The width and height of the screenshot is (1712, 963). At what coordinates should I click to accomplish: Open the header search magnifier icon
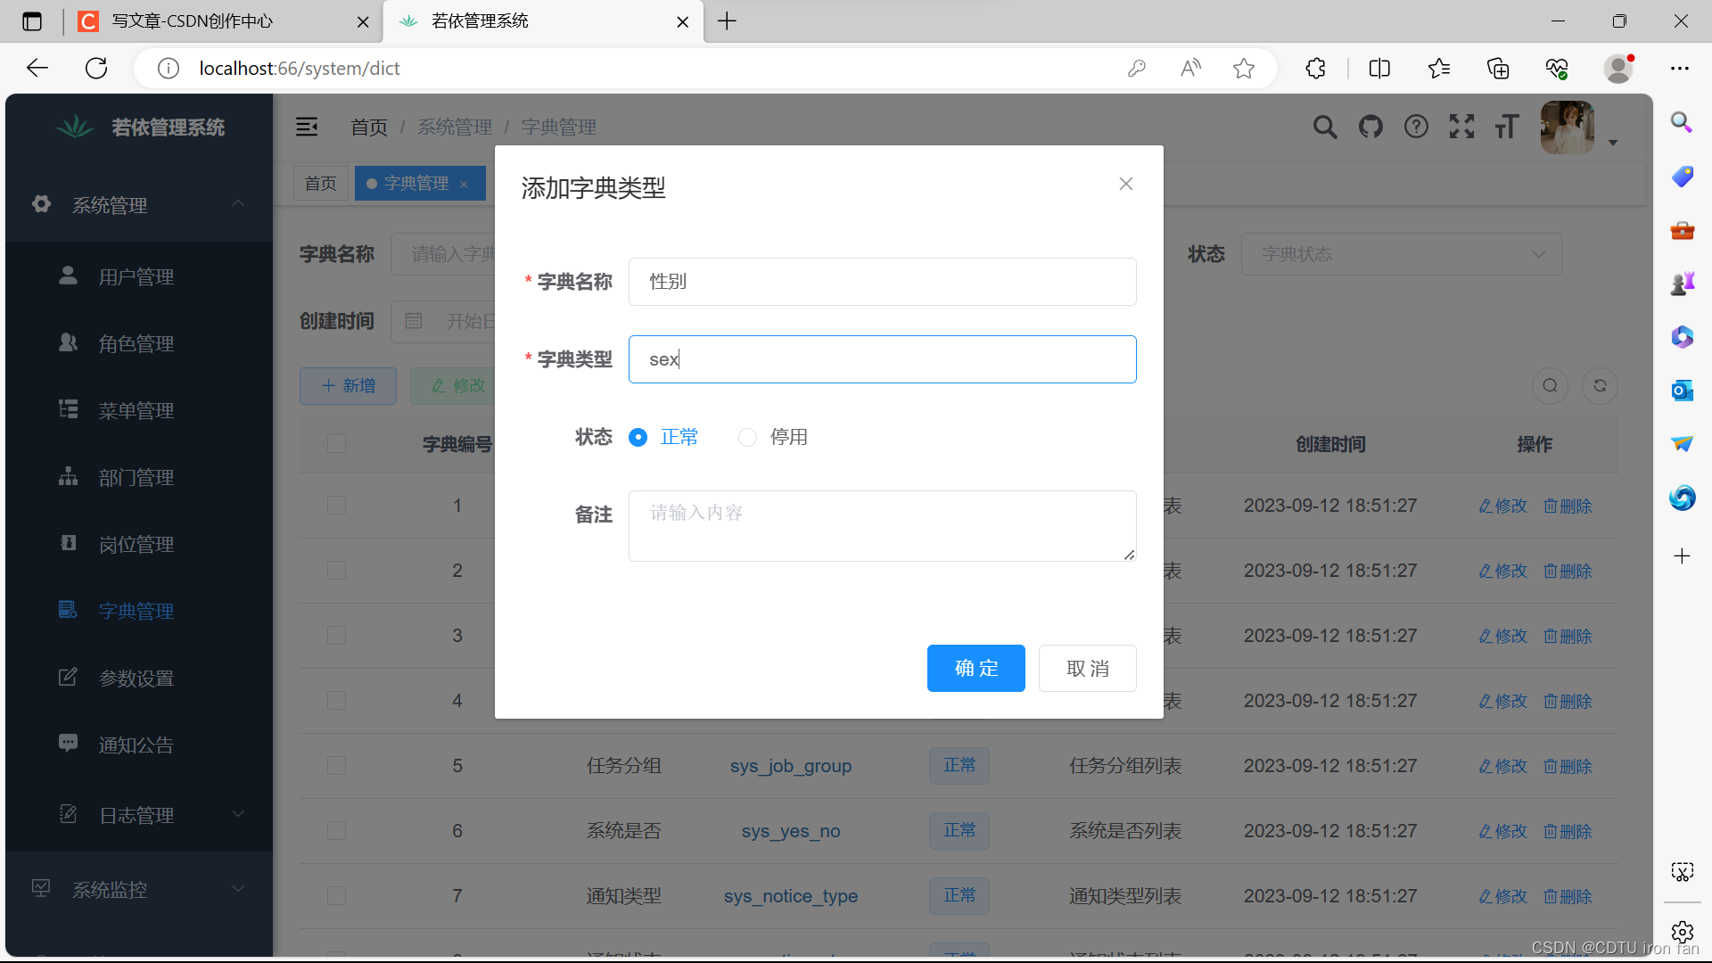[1325, 127]
